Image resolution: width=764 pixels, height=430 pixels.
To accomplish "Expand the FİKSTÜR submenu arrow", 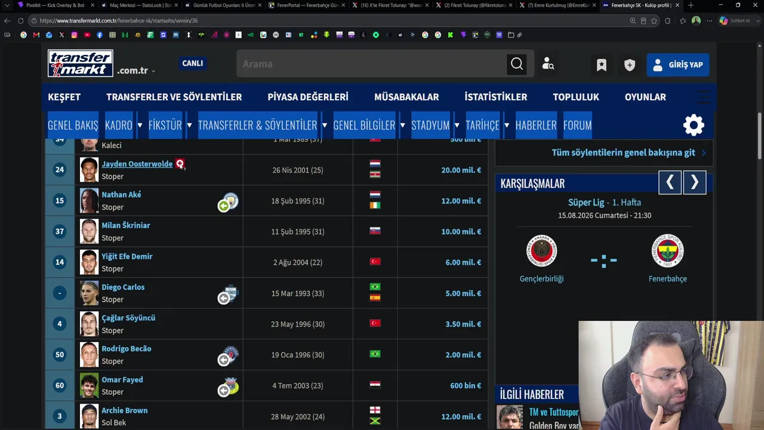I will [x=189, y=125].
